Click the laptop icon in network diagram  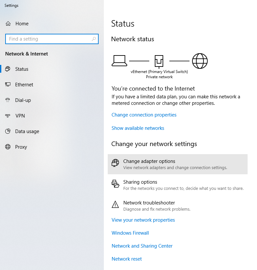coord(119,61)
